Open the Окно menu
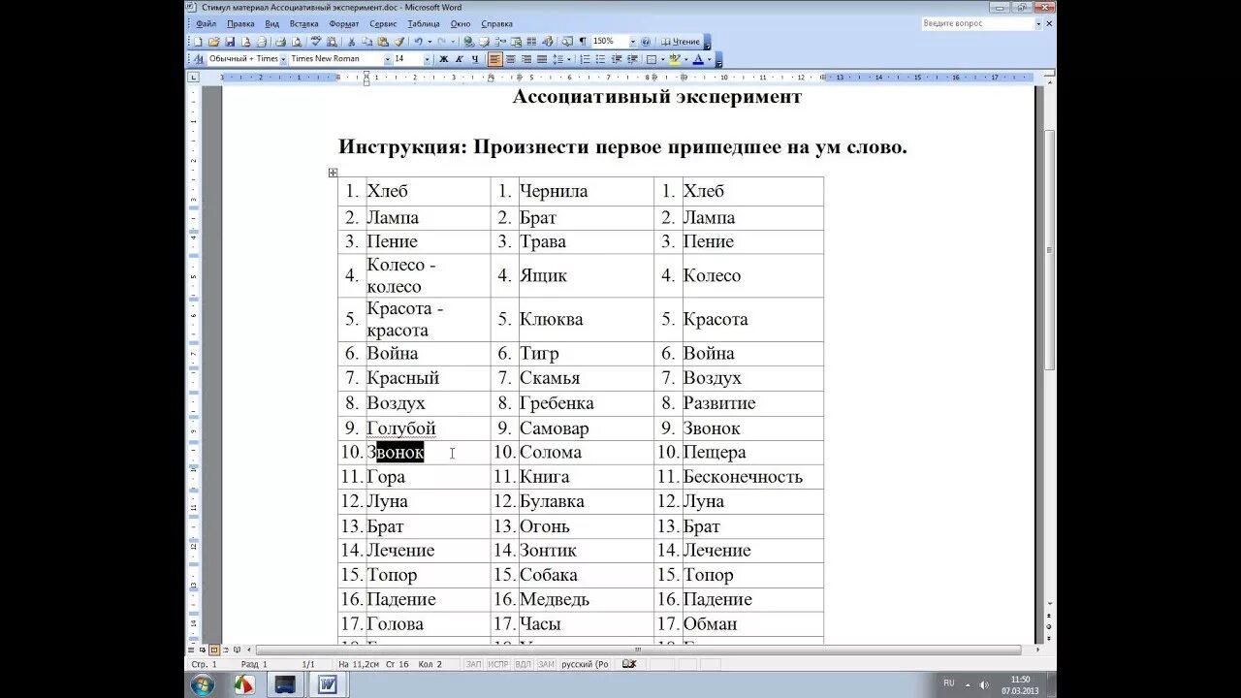Image resolution: width=1241 pixels, height=698 pixels. click(x=461, y=23)
